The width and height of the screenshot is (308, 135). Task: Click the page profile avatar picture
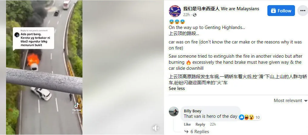pyautogui.click(x=175, y=11)
